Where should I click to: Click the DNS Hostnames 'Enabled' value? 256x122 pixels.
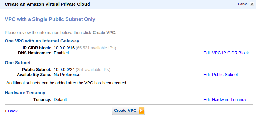(x=61, y=53)
